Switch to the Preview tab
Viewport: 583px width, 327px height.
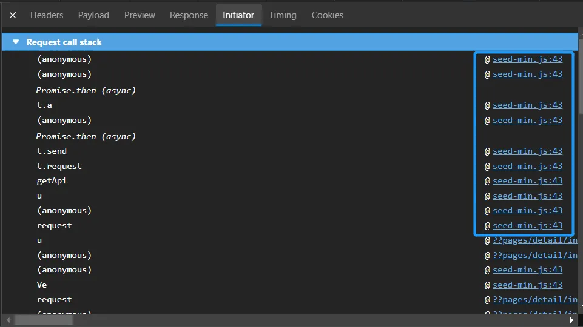pos(140,15)
